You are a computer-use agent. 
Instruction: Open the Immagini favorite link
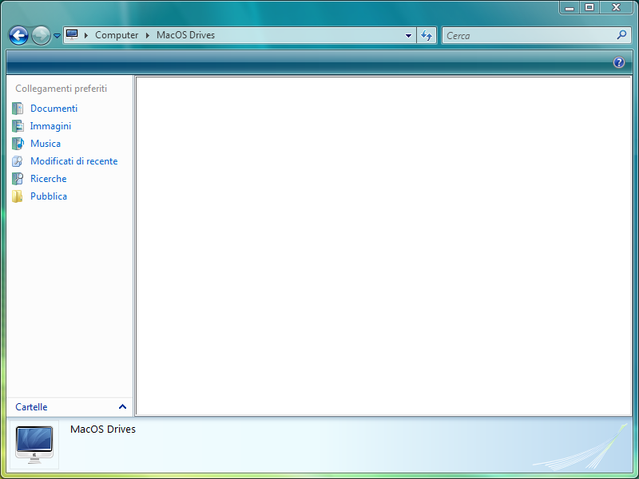(50, 126)
